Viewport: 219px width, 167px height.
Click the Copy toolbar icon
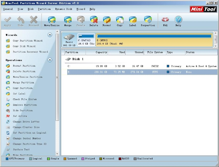tap(120, 20)
